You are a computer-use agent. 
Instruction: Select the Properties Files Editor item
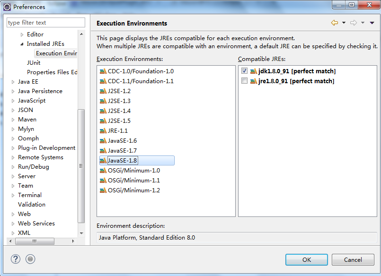point(52,72)
